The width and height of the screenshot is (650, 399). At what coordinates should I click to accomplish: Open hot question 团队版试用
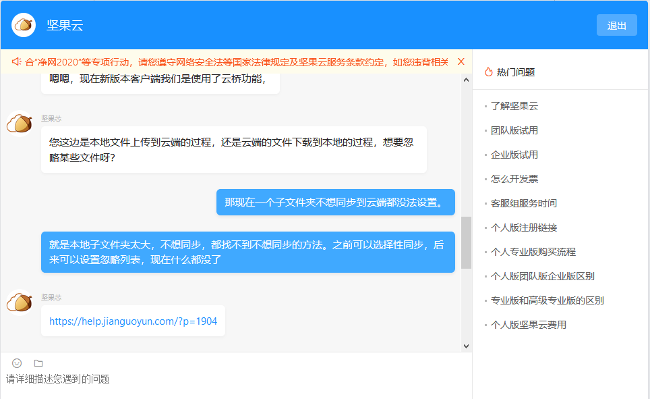pos(514,130)
